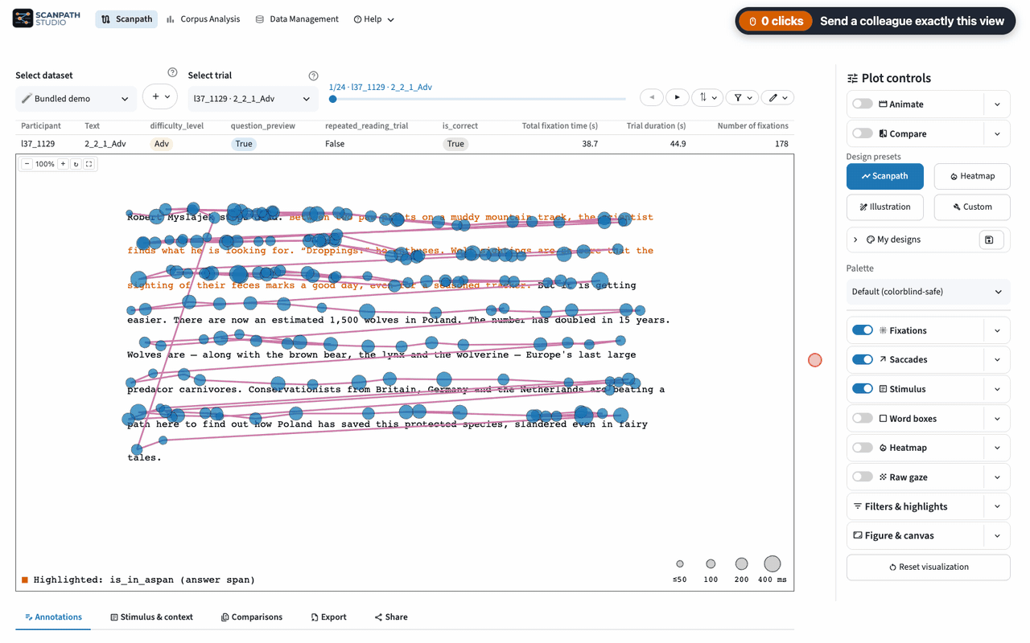This screenshot has height=643, width=1030.
Task: Open the Help menu
Action: pyautogui.click(x=374, y=19)
